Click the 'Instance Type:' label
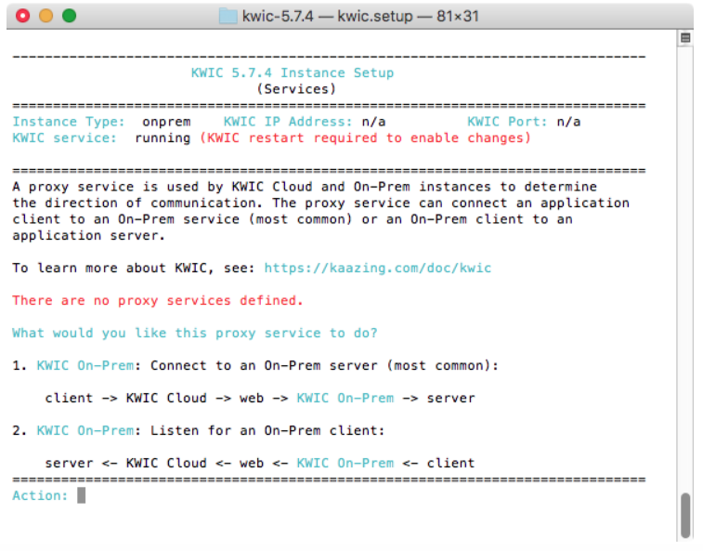Viewport: 703px width, 551px height. click(69, 122)
